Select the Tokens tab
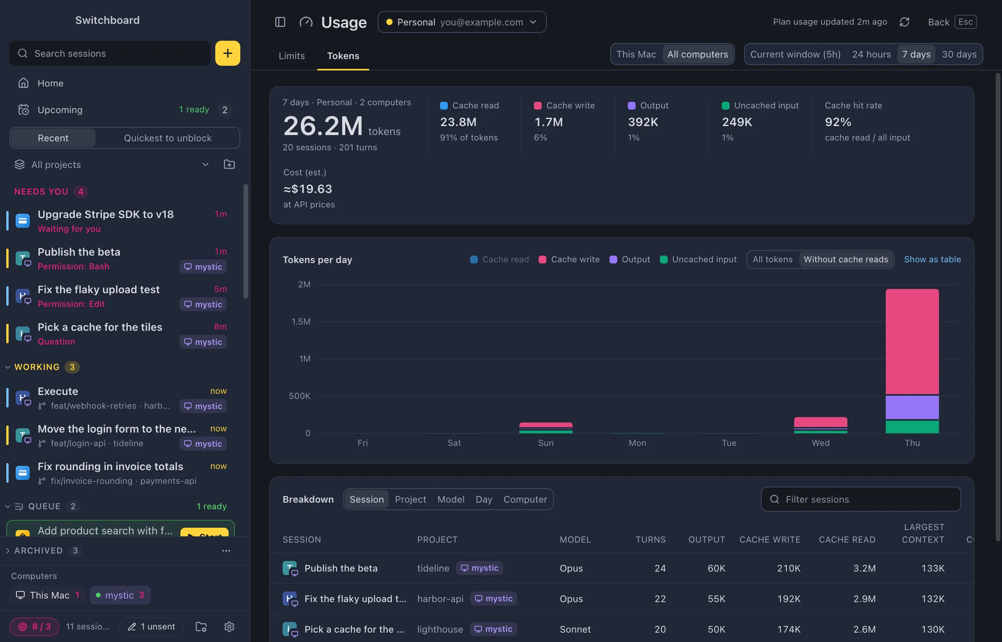Screen dimensions: 1002x642 (343, 56)
